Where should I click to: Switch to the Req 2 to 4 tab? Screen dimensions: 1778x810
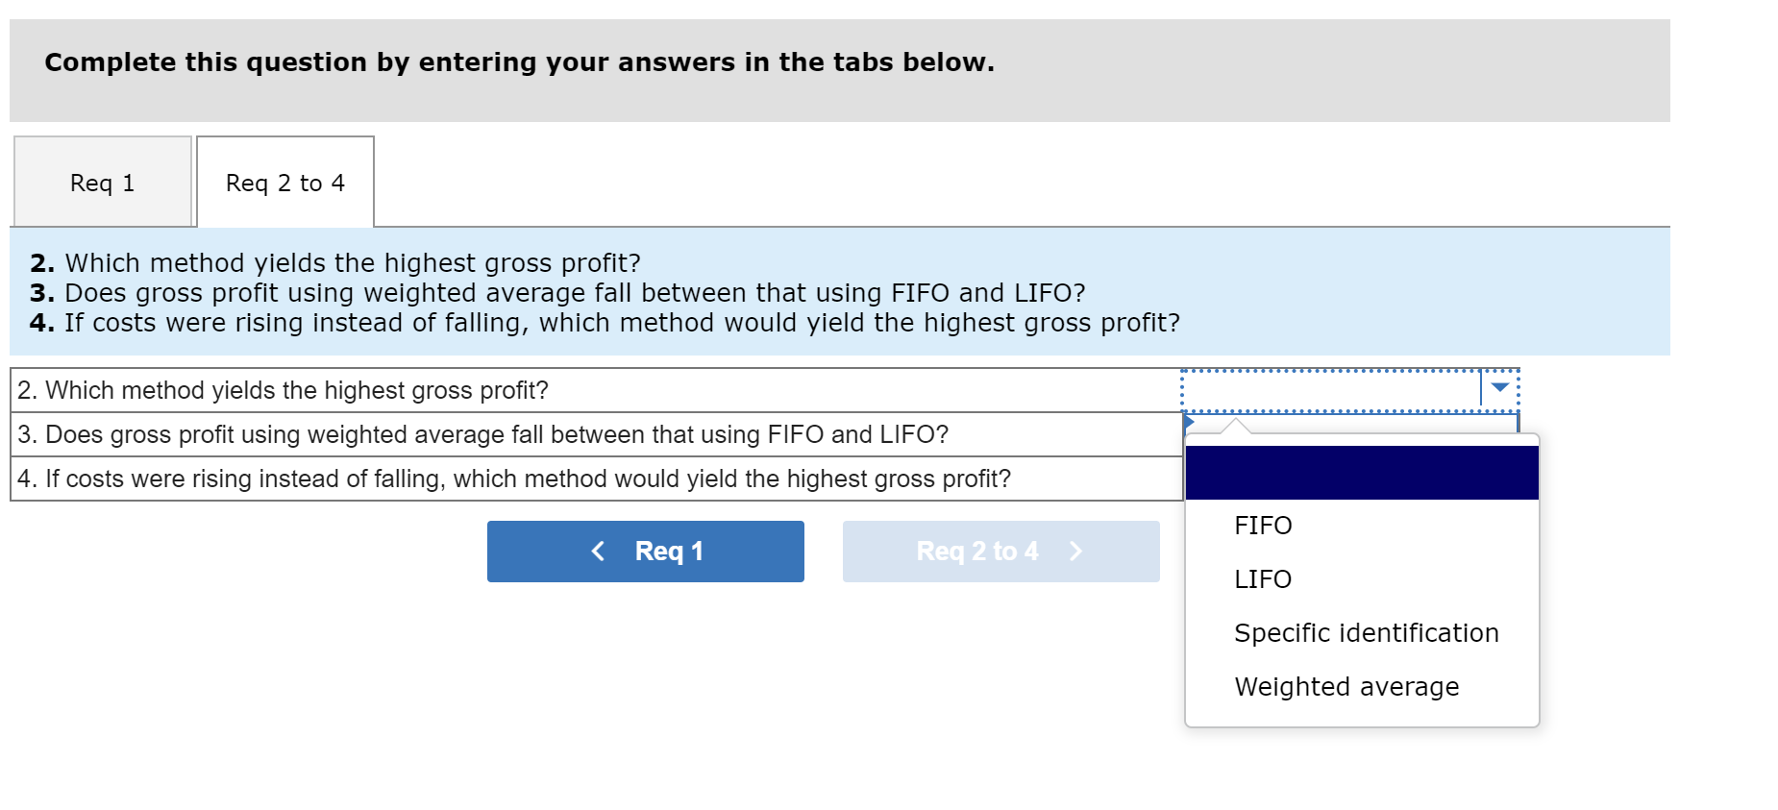point(284,182)
